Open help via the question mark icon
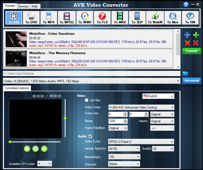The width and height of the screenshot is (203, 170). 186,5
